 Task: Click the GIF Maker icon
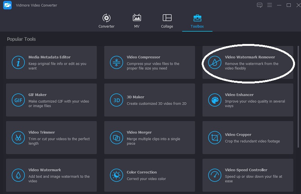[x=18, y=100]
